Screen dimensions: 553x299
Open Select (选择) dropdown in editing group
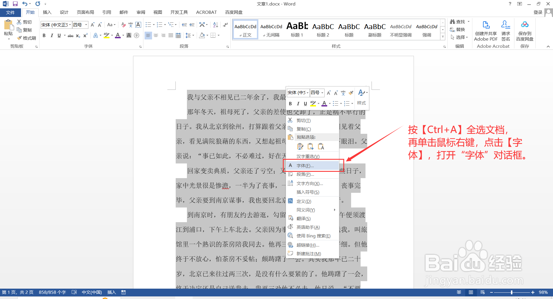click(459, 37)
